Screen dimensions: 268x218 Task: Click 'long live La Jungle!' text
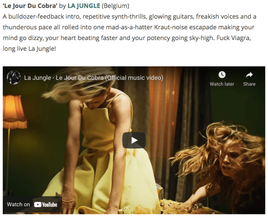point(29,49)
